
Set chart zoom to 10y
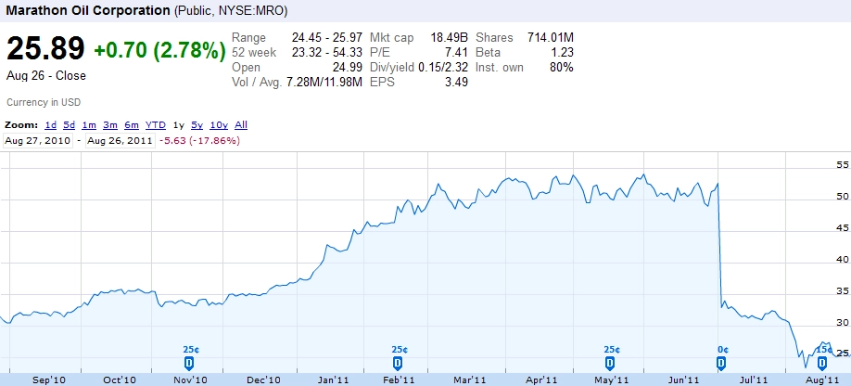pyautogui.click(x=219, y=125)
